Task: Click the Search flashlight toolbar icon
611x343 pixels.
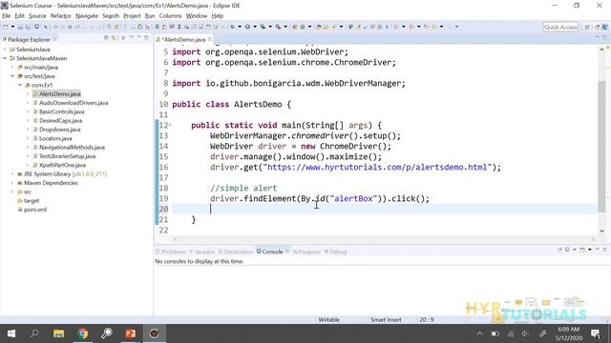Action: click(333, 27)
